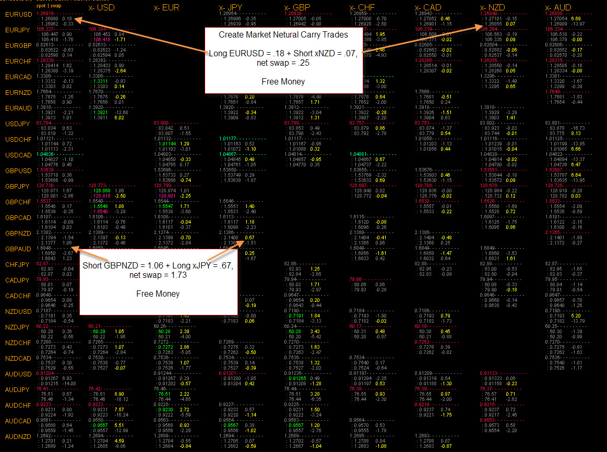
Task: Click the AUDNZD pair label
Action: pyautogui.click(x=18, y=437)
